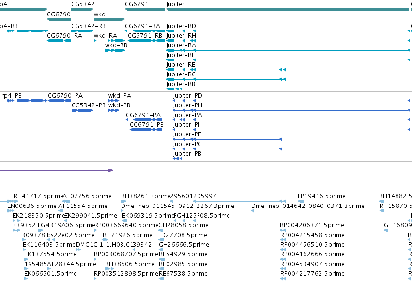This screenshot has width=412, height=281.
Task: Open the Jupiter-RC transcript label
Action: [181, 74]
